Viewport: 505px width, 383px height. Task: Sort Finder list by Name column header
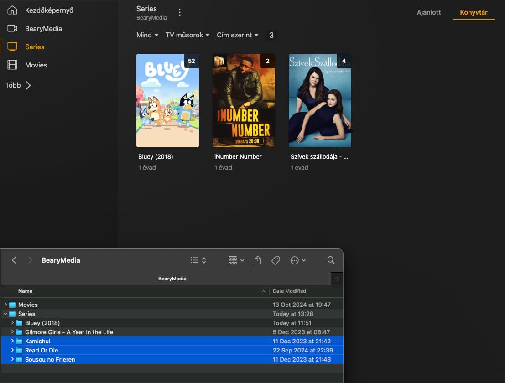(25, 291)
